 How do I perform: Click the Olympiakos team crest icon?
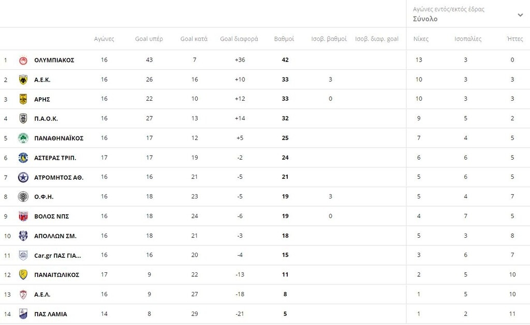coord(23,60)
